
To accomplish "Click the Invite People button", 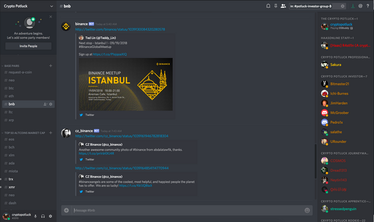I will [x=29, y=46].
